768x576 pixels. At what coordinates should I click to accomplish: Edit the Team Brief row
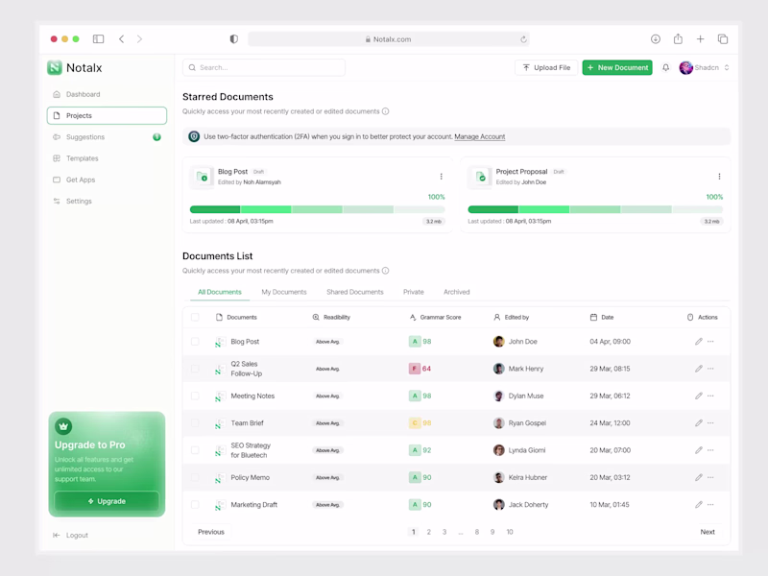[699, 422]
